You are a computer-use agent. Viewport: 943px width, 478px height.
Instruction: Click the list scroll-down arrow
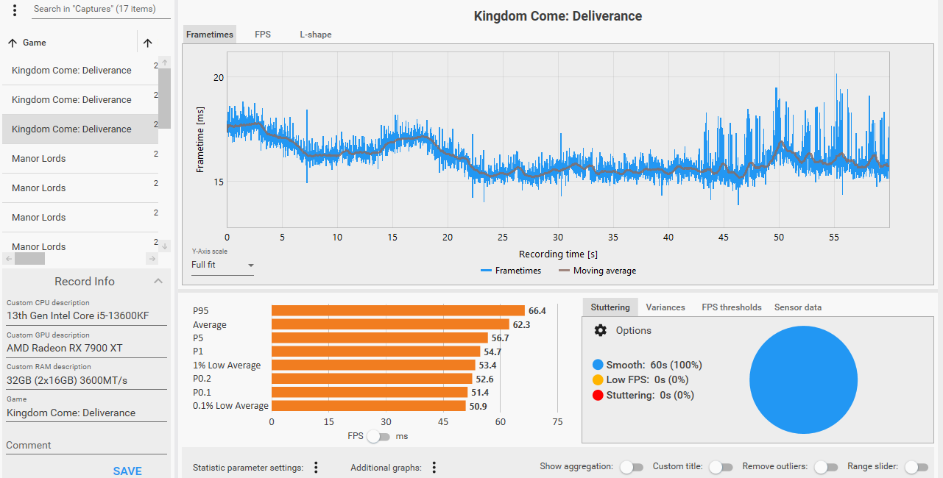tap(165, 246)
